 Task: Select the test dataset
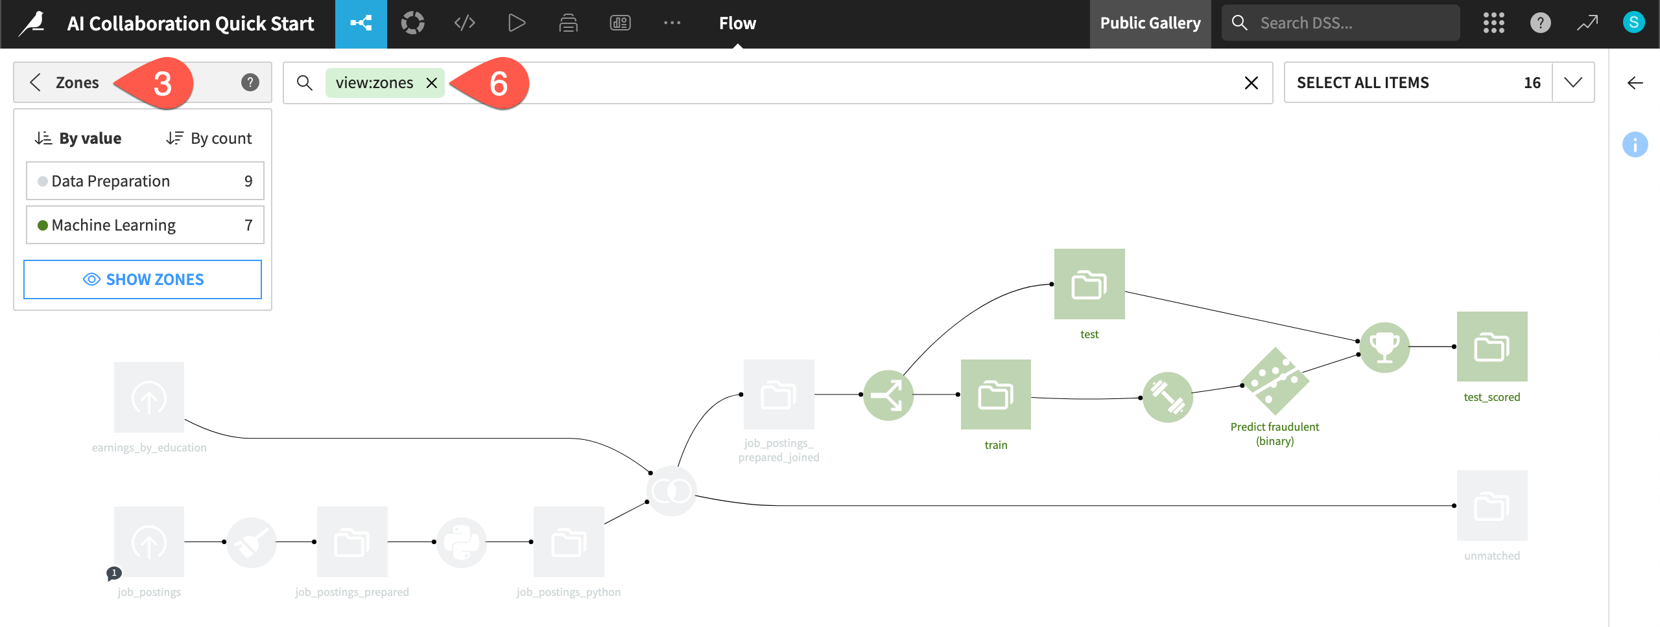pos(1089,284)
